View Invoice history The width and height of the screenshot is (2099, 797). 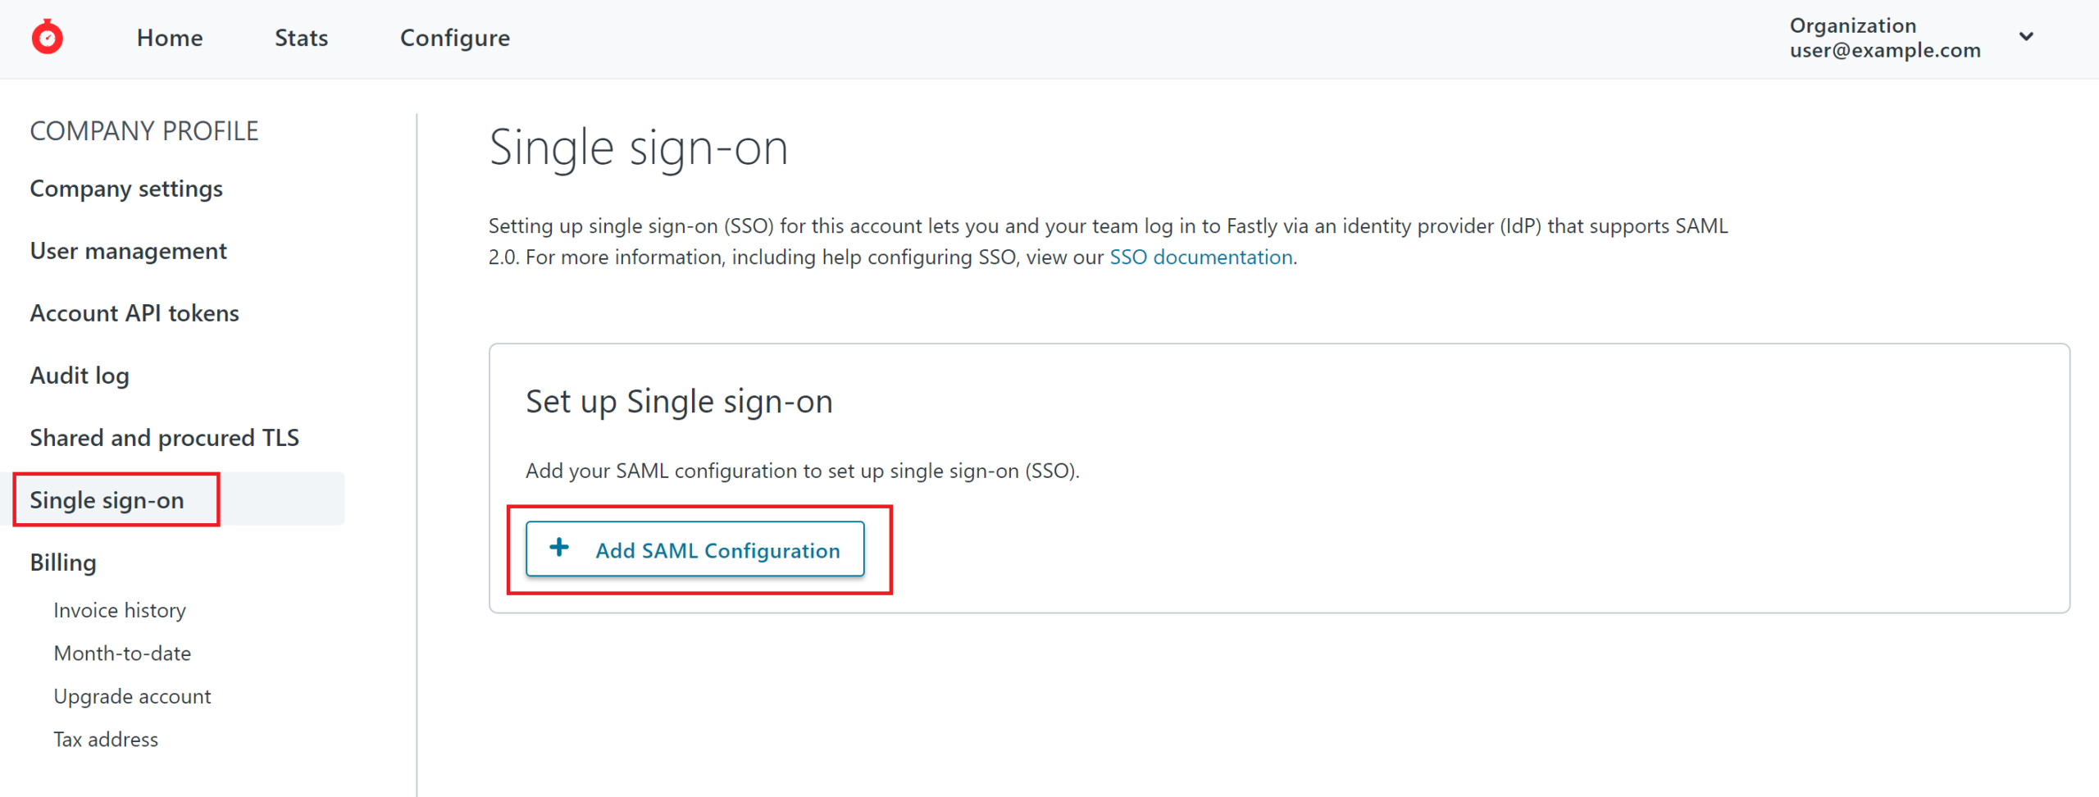pyautogui.click(x=120, y=610)
